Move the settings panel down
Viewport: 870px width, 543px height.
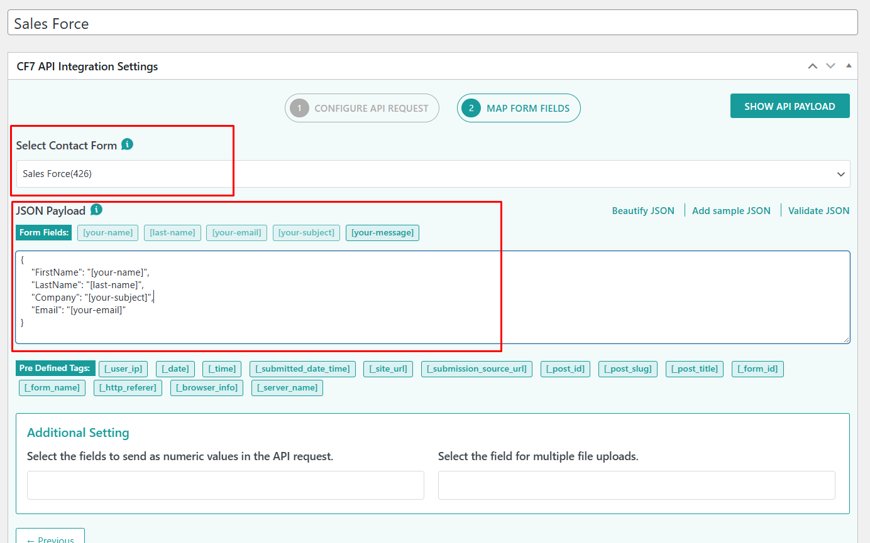click(830, 65)
